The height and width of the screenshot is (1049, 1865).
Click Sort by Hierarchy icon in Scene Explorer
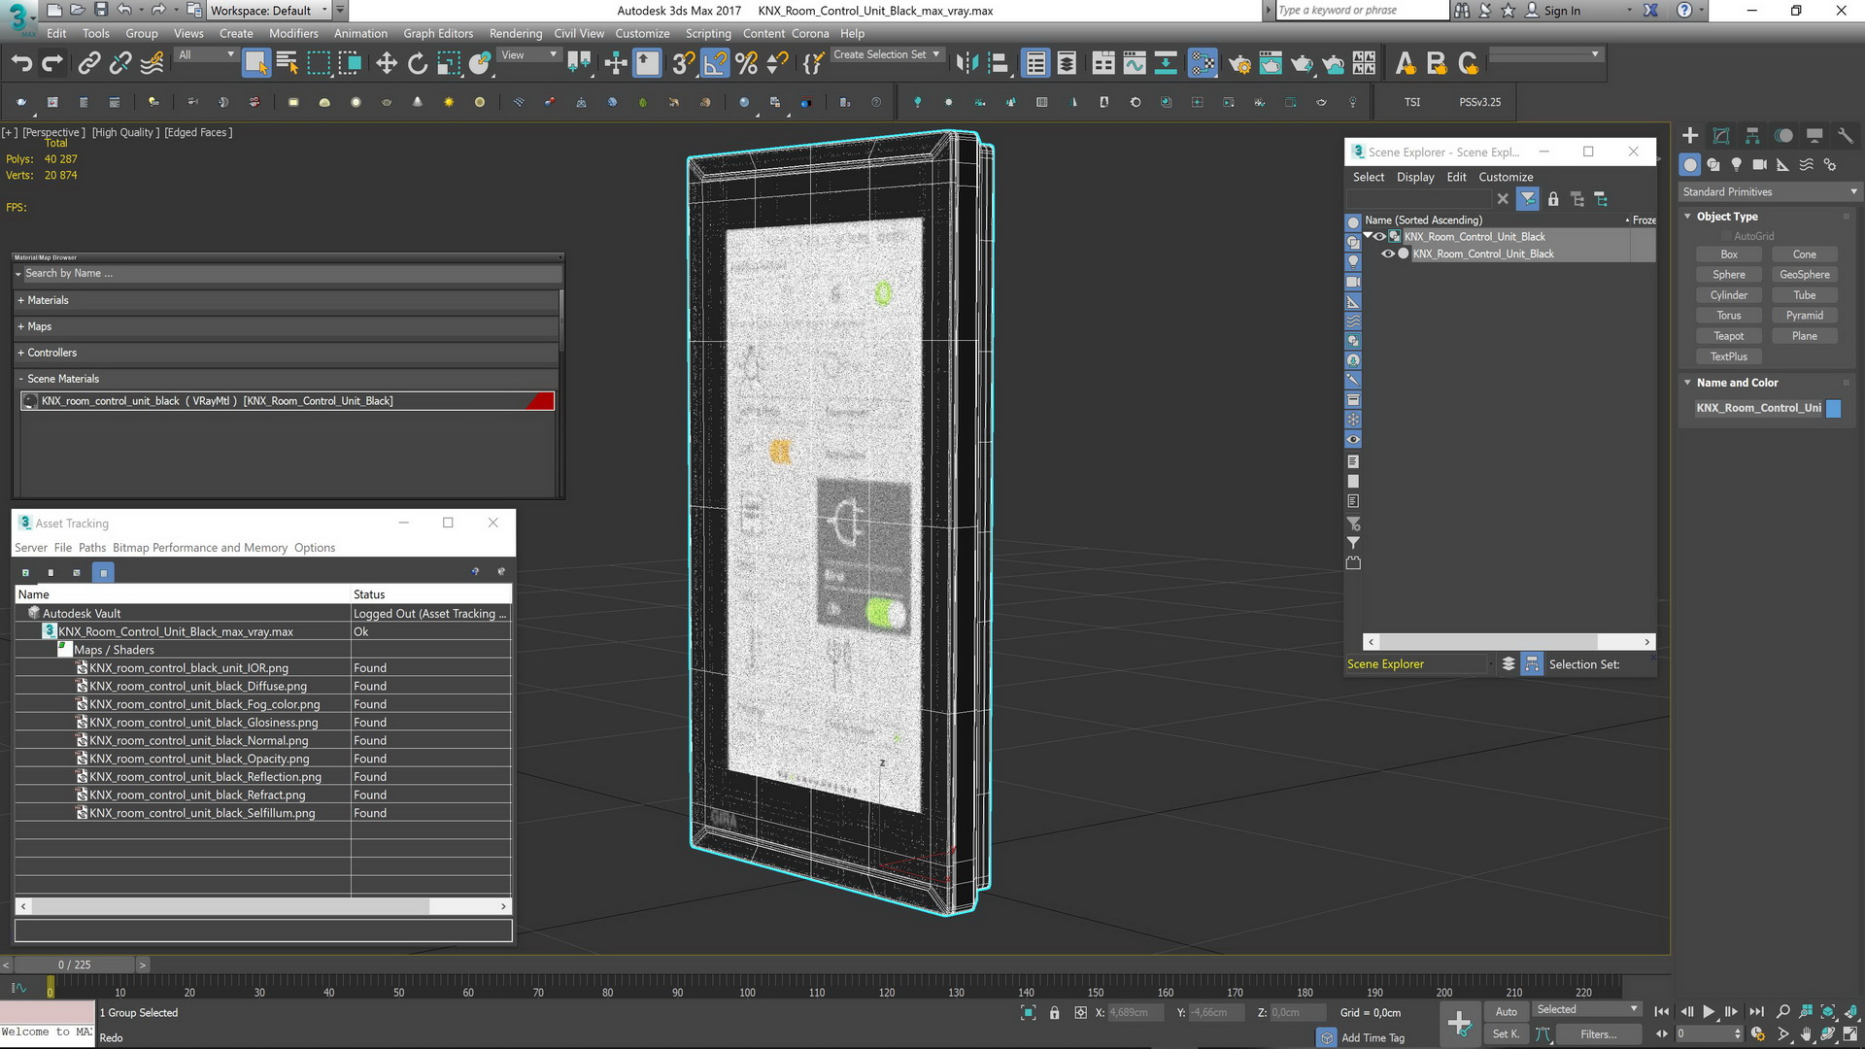pyautogui.click(x=1532, y=664)
